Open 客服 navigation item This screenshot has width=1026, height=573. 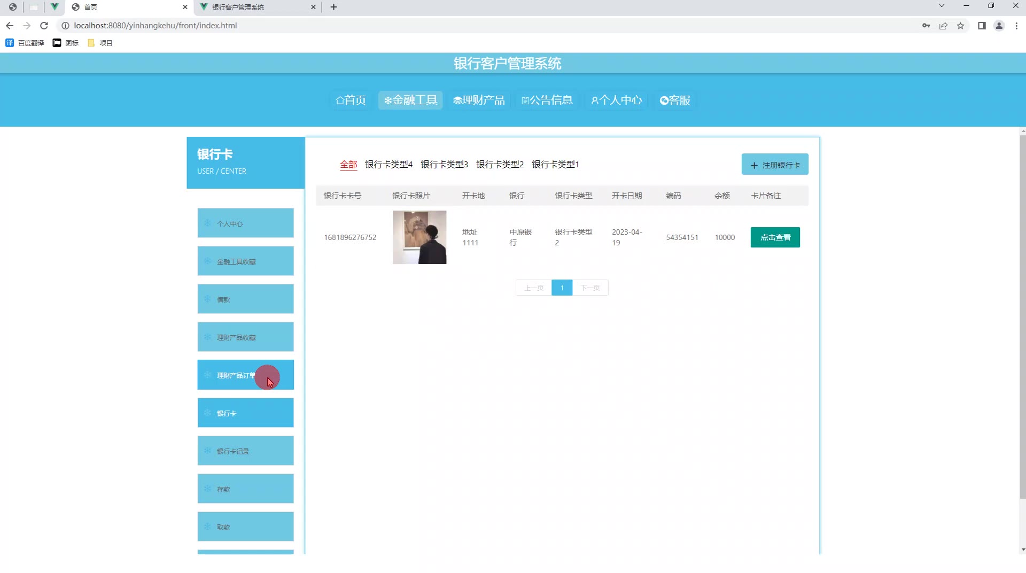point(675,100)
